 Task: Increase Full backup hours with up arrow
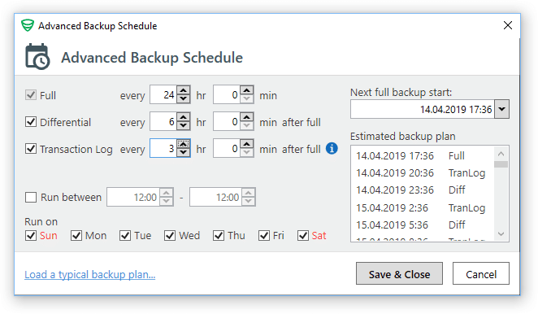pos(184,90)
